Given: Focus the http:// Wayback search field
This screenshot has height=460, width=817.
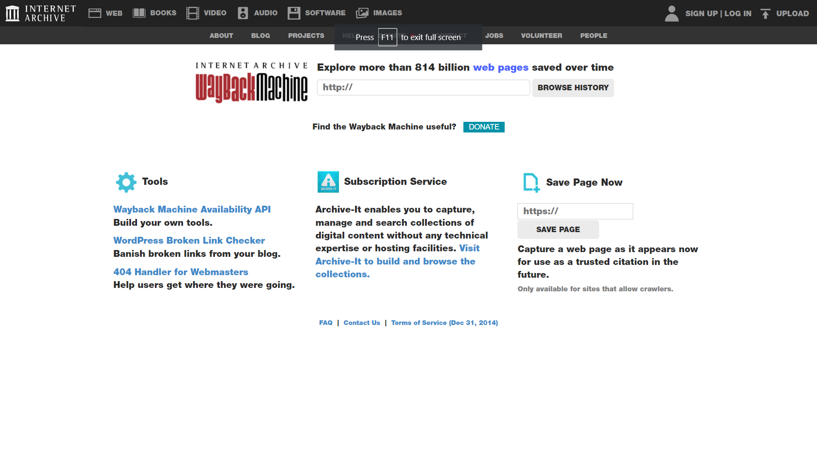Looking at the screenshot, I should click(x=423, y=88).
